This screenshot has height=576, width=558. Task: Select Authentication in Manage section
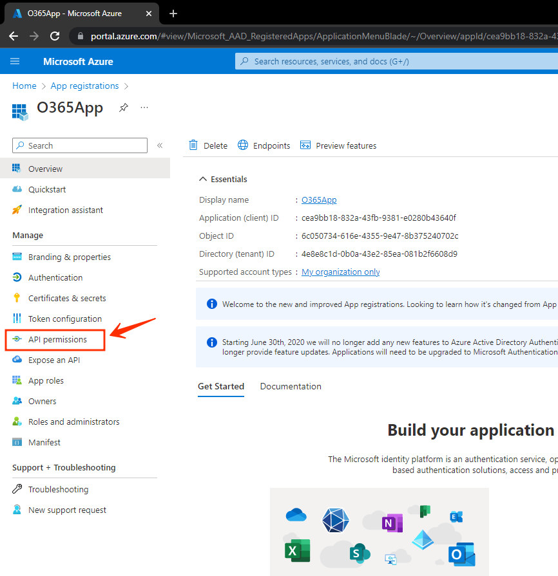tap(55, 277)
